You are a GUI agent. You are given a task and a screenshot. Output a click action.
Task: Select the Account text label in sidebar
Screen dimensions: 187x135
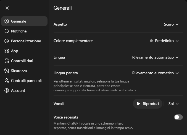point(18,90)
